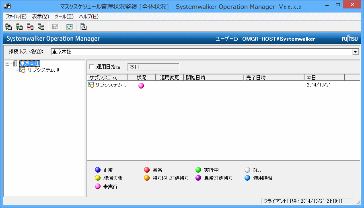Click the 2014/10/21 date cell

(319, 85)
